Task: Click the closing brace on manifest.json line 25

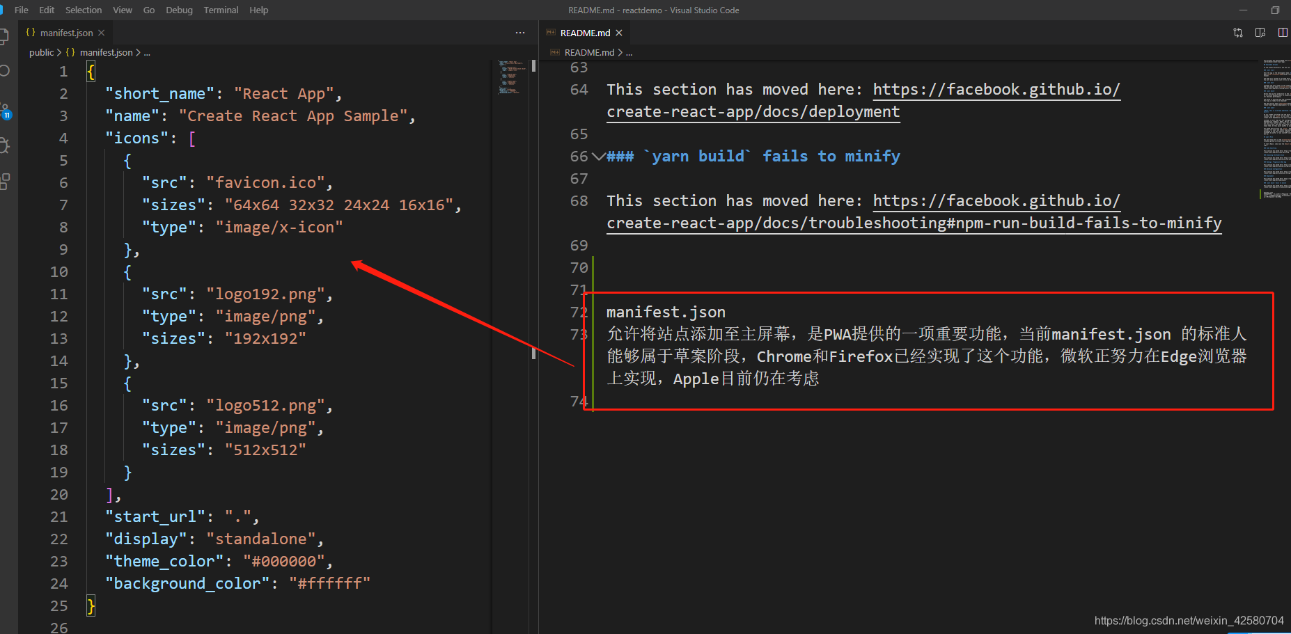Action: (x=91, y=606)
